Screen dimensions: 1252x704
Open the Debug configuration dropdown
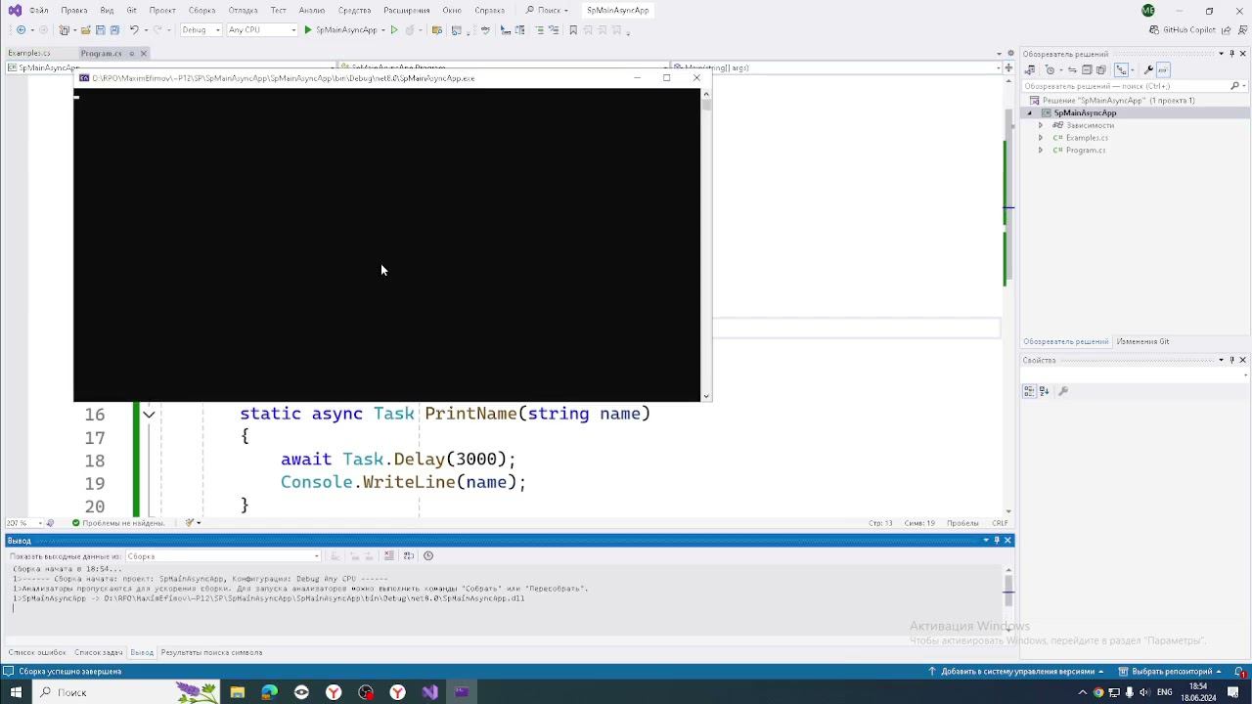click(201, 30)
